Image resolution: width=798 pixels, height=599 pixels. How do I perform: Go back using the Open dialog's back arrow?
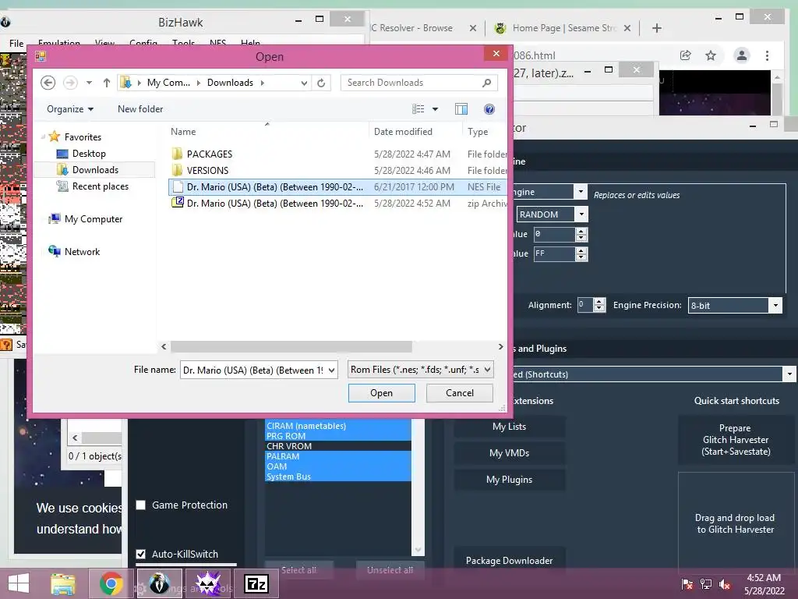(48, 83)
